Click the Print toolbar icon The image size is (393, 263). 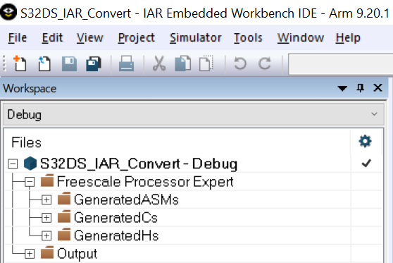click(x=126, y=63)
